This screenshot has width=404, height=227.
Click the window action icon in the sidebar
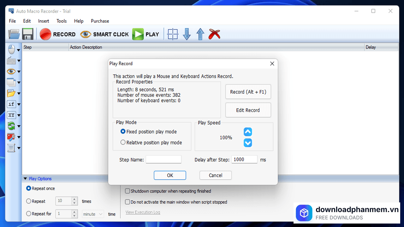[11, 82]
